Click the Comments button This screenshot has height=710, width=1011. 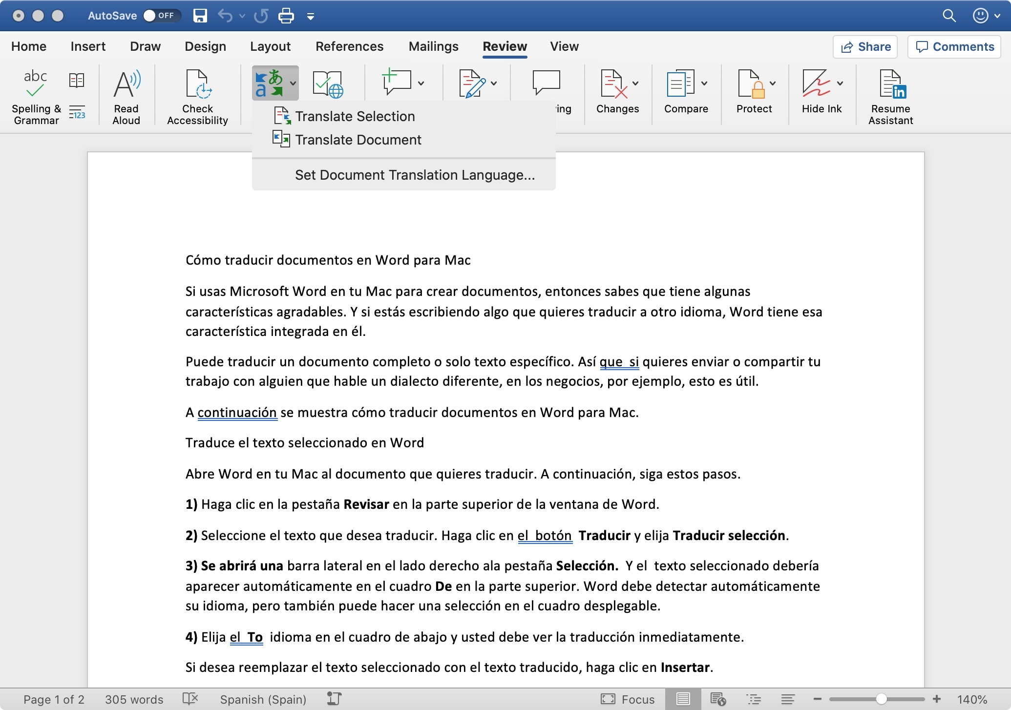[x=954, y=47]
